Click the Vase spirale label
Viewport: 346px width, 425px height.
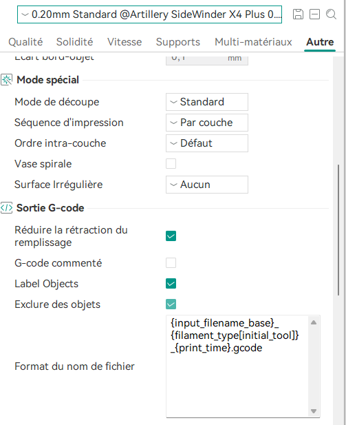tap(43, 164)
